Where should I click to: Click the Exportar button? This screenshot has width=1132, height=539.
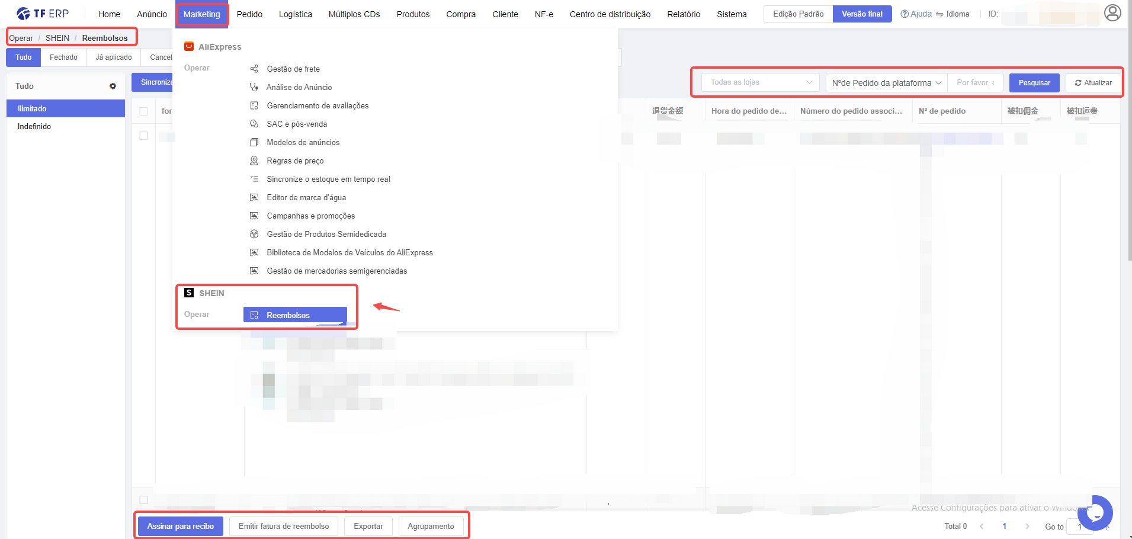368,526
